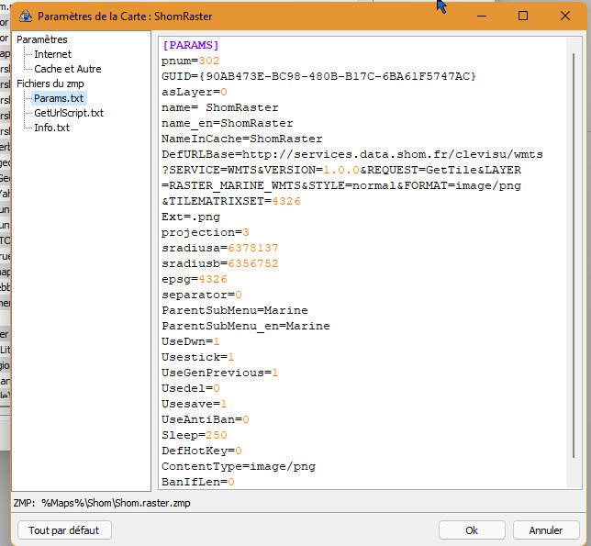Click the UseDwn=1 line
Viewport: 591px width, 546px height.
point(190,341)
